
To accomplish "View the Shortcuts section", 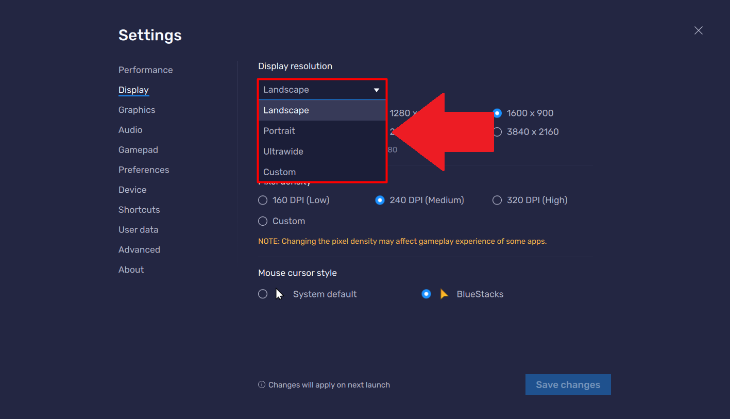I will [x=139, y=209].
